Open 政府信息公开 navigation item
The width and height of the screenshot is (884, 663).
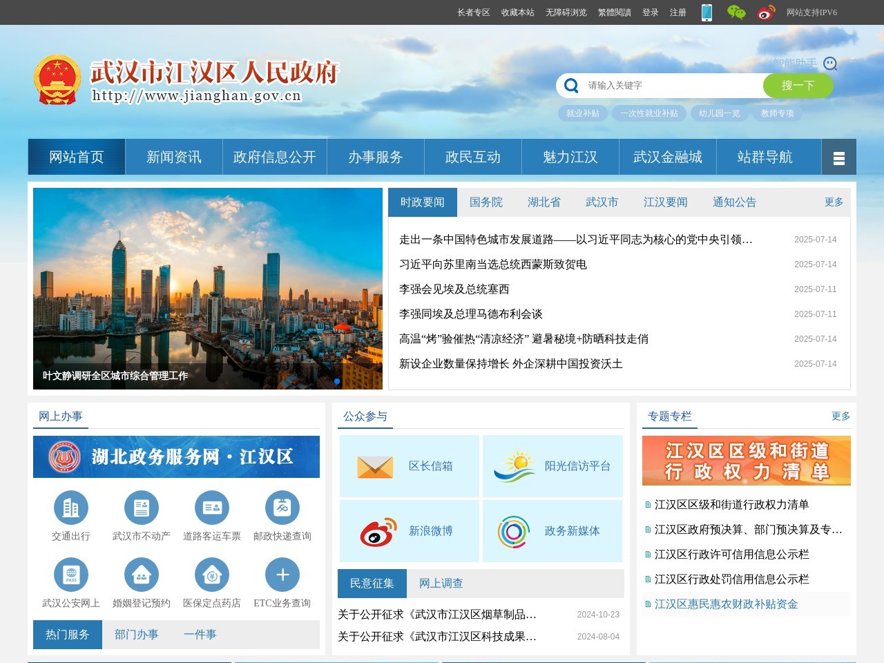click(x=275, y=157)
